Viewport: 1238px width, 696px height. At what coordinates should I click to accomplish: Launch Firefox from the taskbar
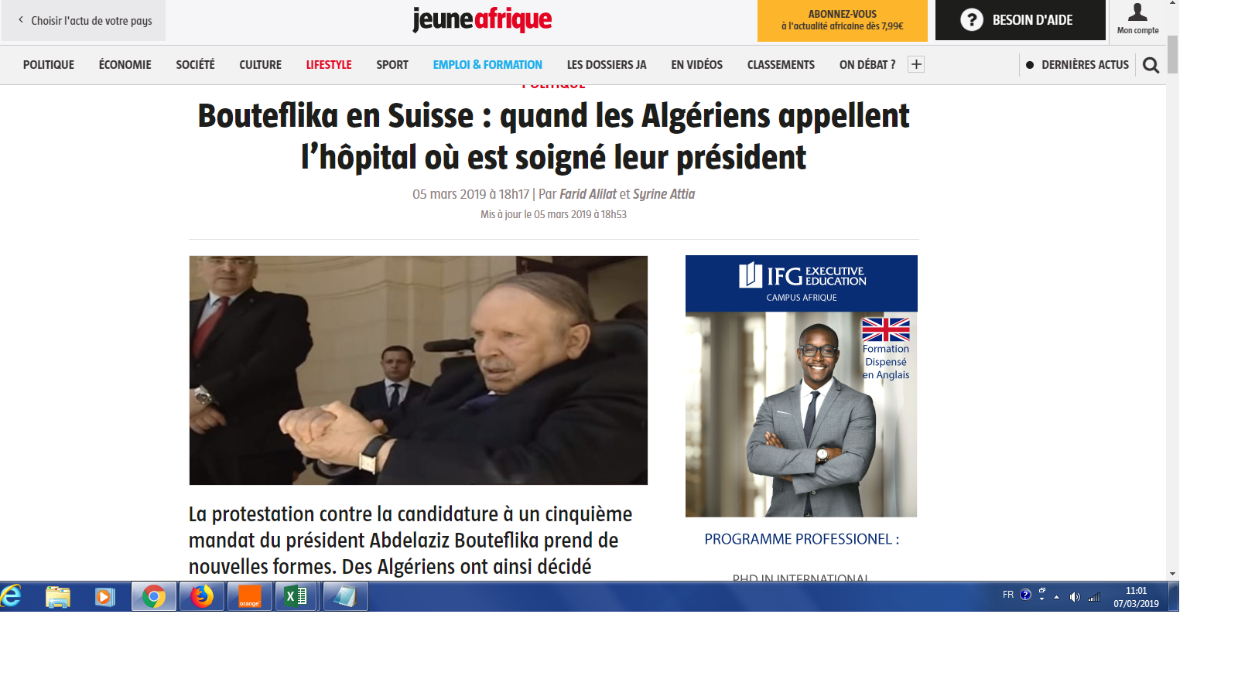202,596
